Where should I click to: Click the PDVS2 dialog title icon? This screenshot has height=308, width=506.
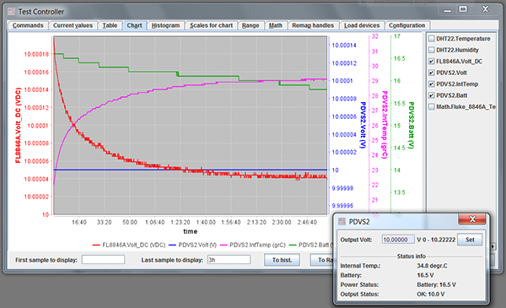pos(342,221)
